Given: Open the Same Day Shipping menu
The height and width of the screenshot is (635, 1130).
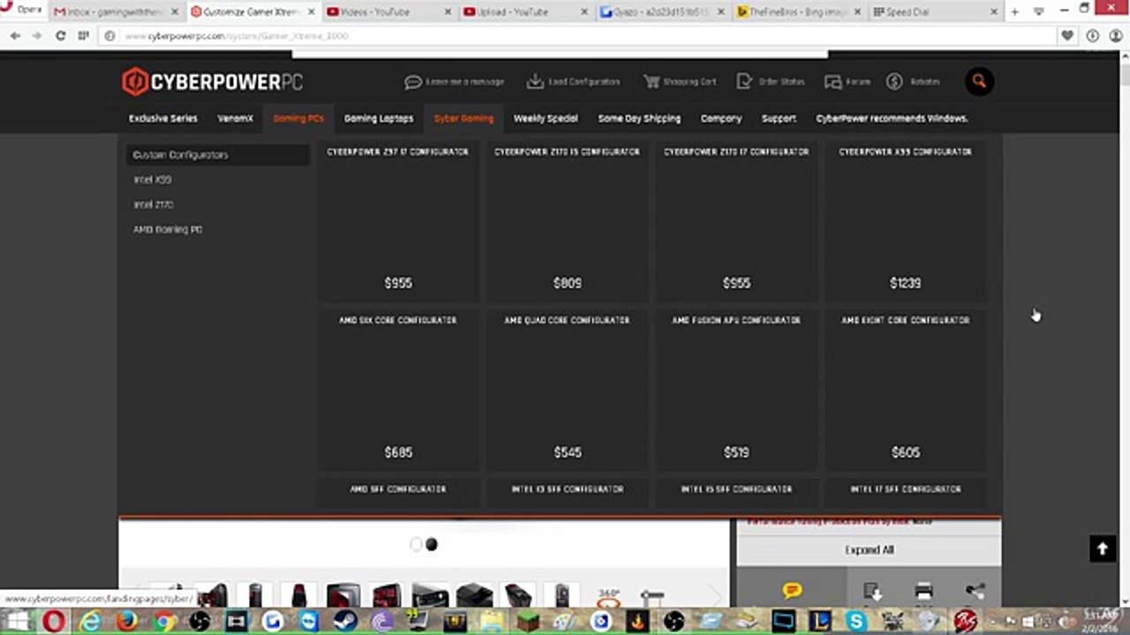Looking at the screenshot, I should click(x=639, y=118).
